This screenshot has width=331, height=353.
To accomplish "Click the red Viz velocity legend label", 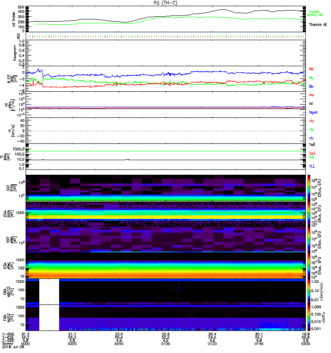I will pos(311,121).
